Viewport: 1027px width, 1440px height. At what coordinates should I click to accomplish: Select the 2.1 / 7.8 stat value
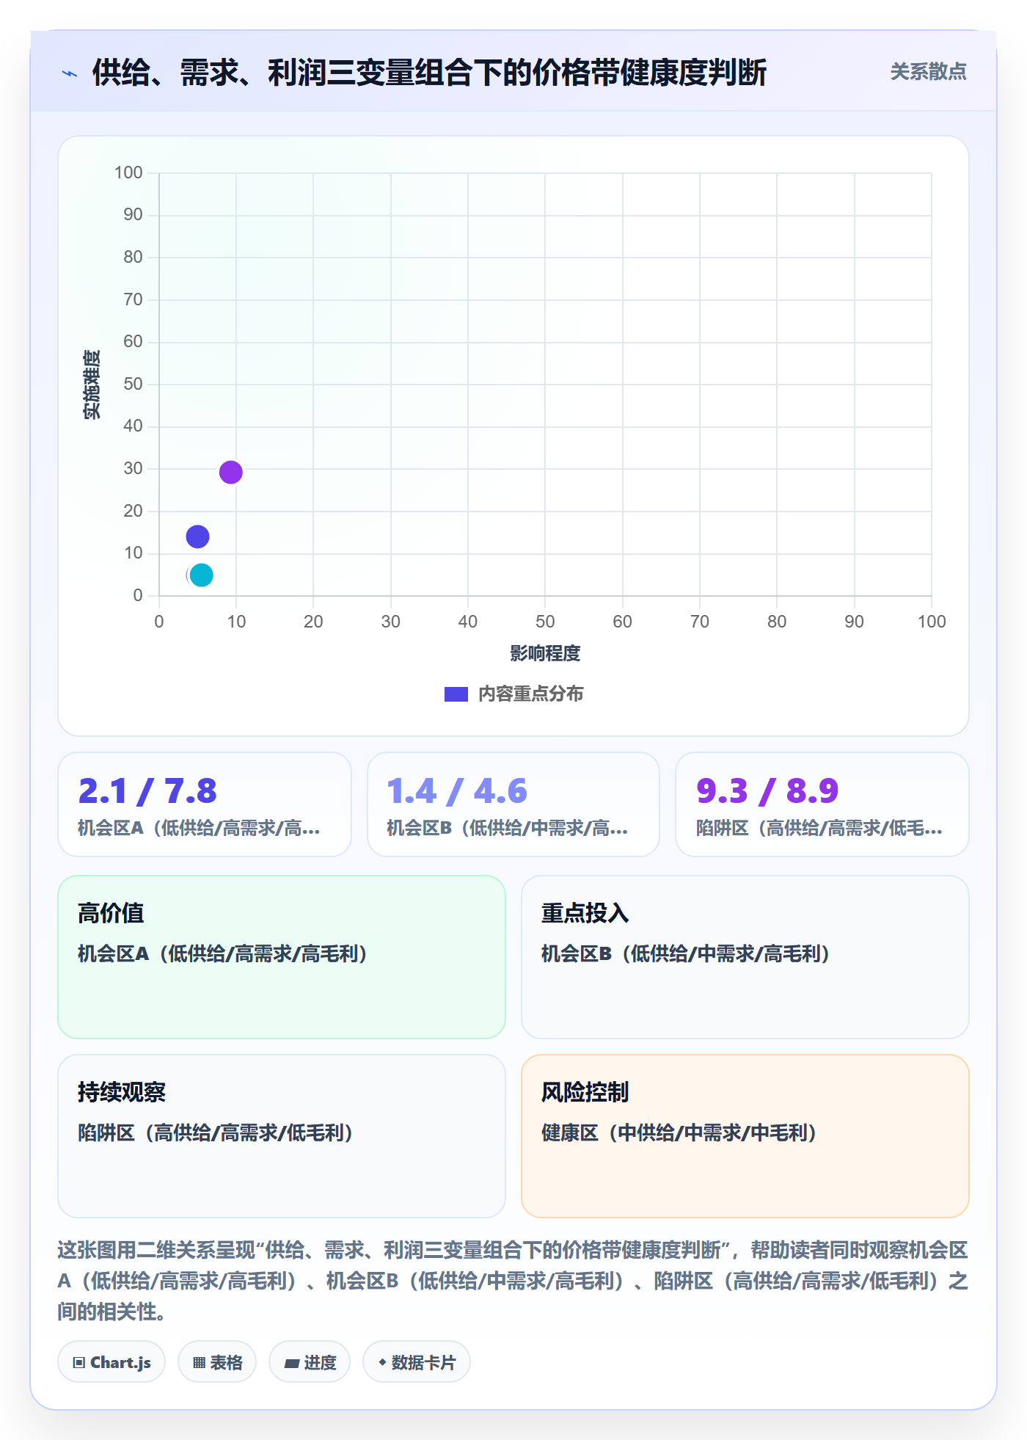point(147,791)
